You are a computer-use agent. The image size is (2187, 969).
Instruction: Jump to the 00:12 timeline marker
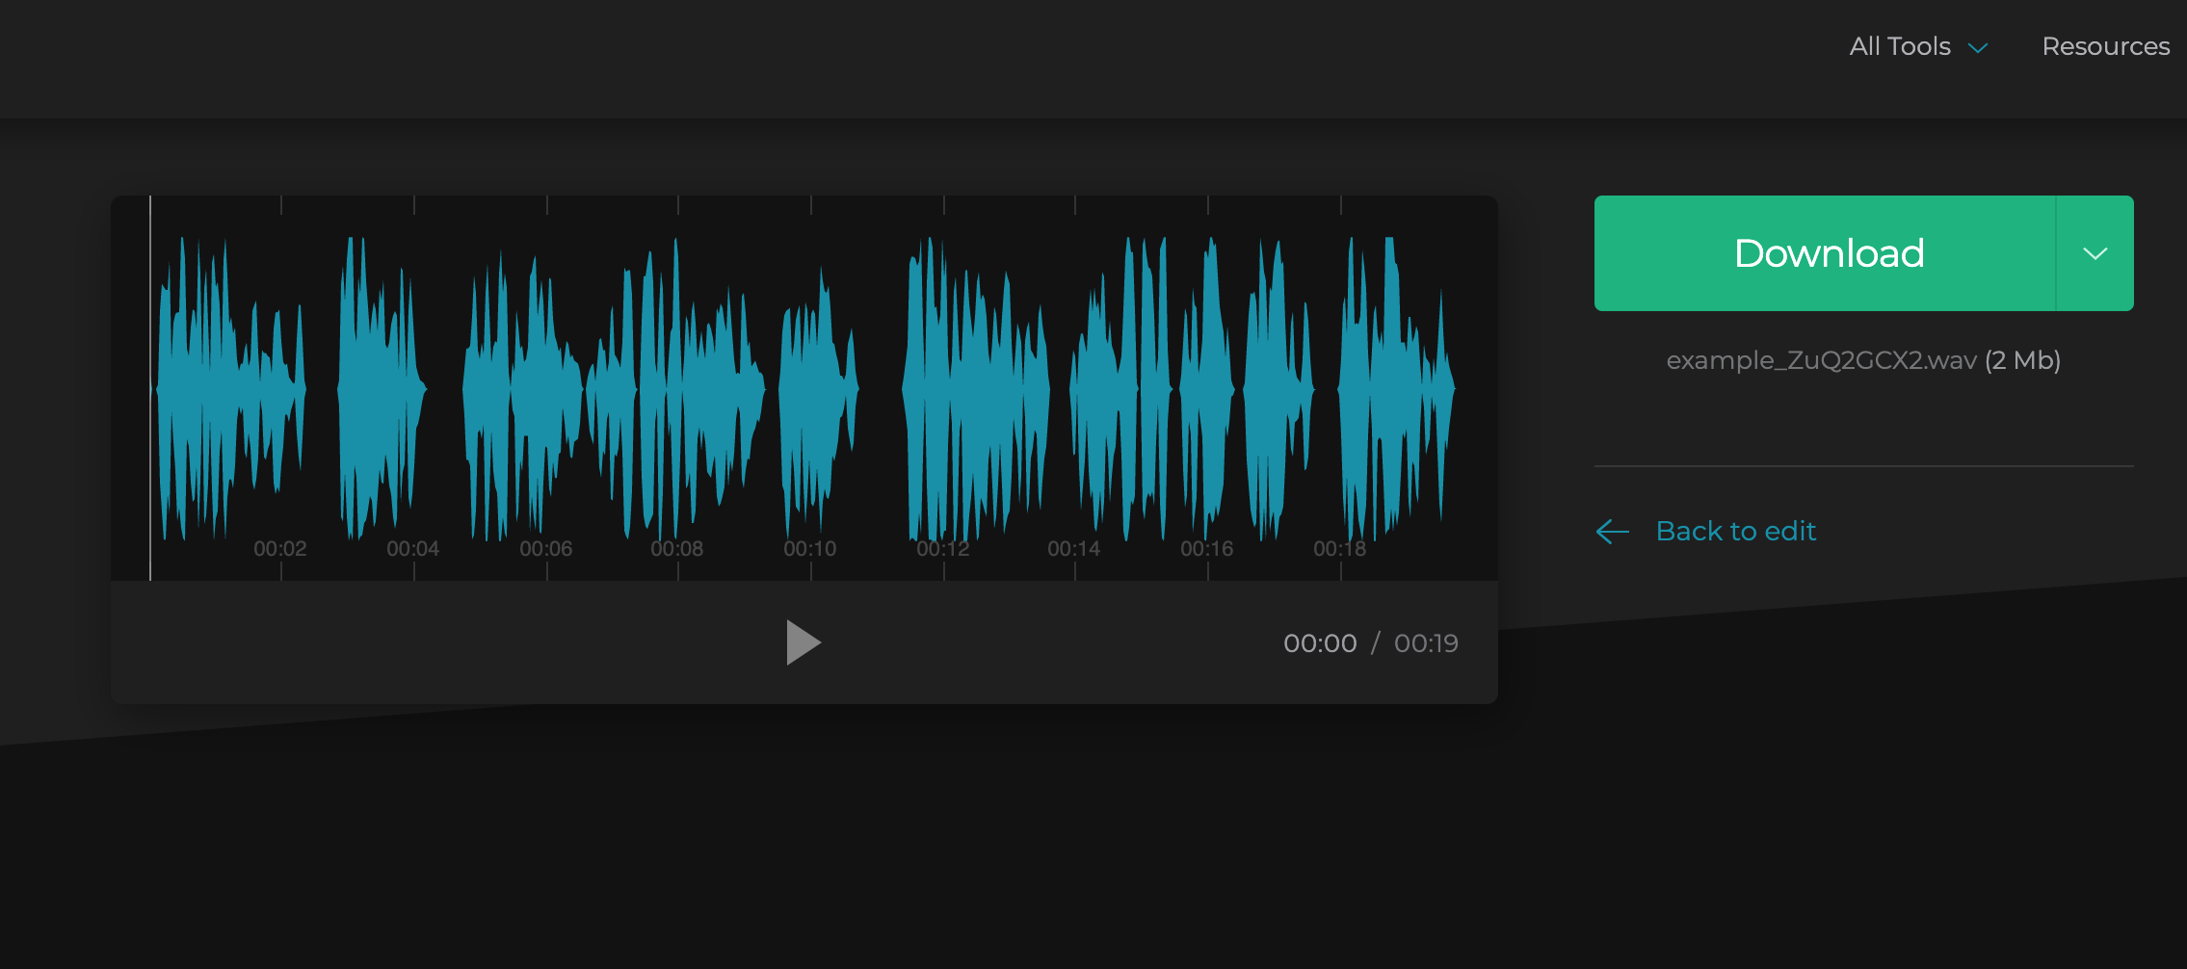coord(943,548)
